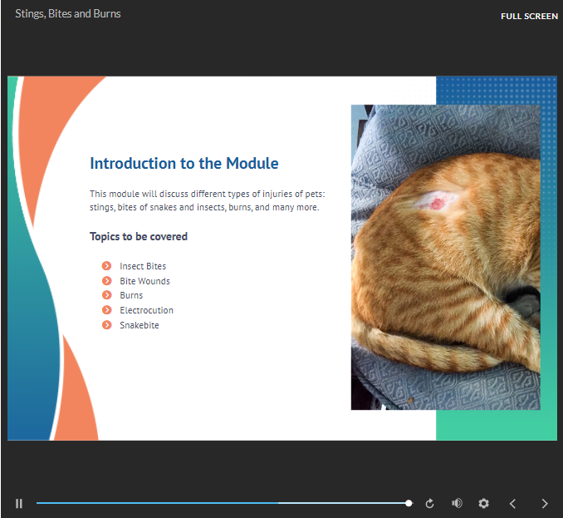The height and width of the screenshot is (518, 563).
Task: Select the 'Insect Bites' topic text
Action: [143, 266]
